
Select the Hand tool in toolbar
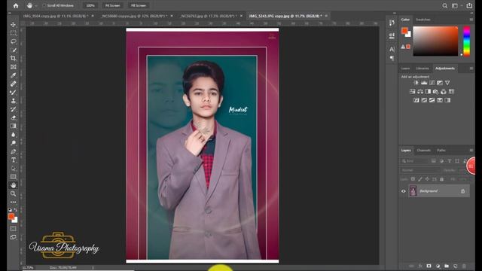coord(14,185)
